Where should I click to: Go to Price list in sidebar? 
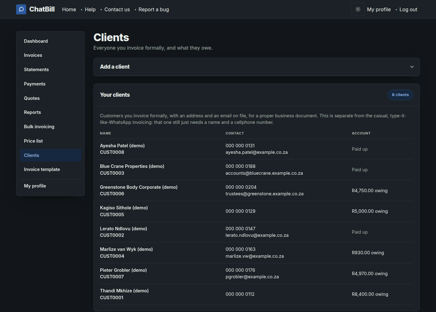50,141
